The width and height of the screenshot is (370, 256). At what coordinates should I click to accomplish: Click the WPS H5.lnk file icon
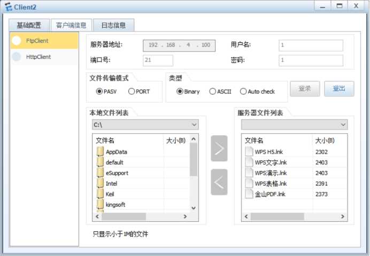249,151
